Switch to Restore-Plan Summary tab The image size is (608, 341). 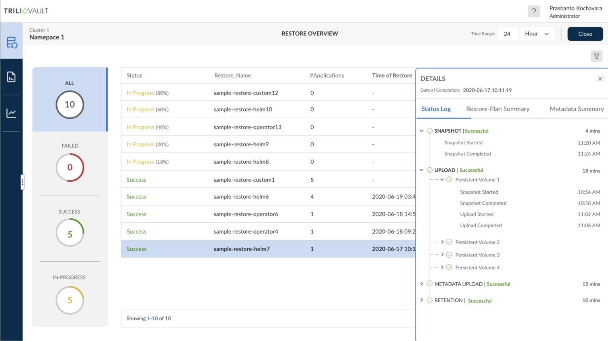click(x=497, y=109)
